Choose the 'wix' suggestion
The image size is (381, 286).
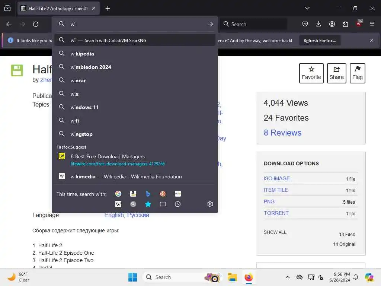[135, 94]
